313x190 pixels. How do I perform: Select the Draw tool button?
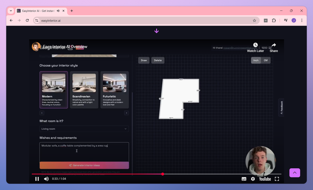coord(144,60)
